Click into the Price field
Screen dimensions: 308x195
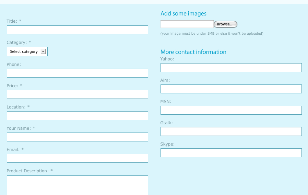point(78,94)
